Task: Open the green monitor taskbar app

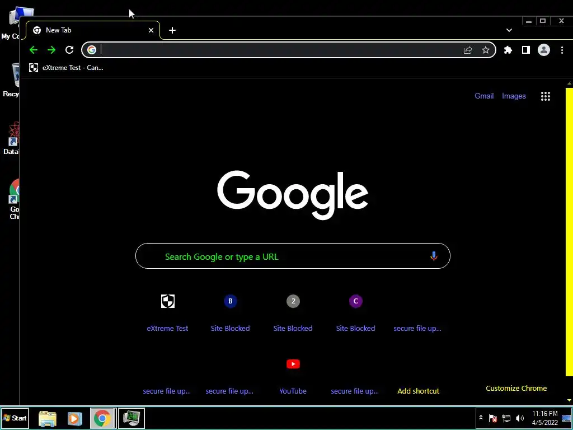Action: 131,418
